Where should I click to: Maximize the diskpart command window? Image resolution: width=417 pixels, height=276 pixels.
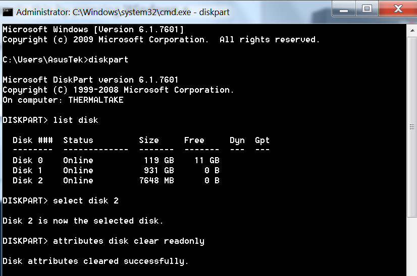(367, 9)
